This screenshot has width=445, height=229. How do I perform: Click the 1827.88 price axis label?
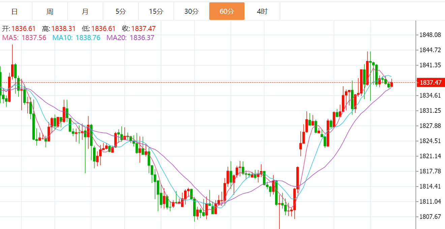[x=430, y=126]
